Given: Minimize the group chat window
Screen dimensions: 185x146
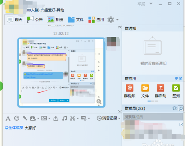Looking at the screenshot, I should pos(160,4).
